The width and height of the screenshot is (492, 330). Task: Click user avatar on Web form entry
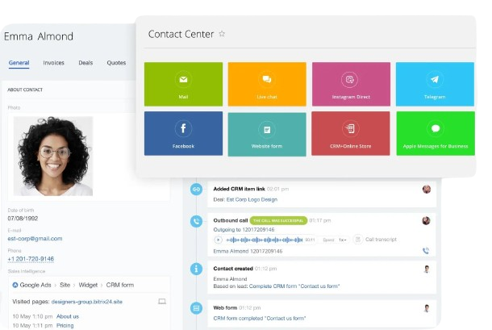click(427, 308)
